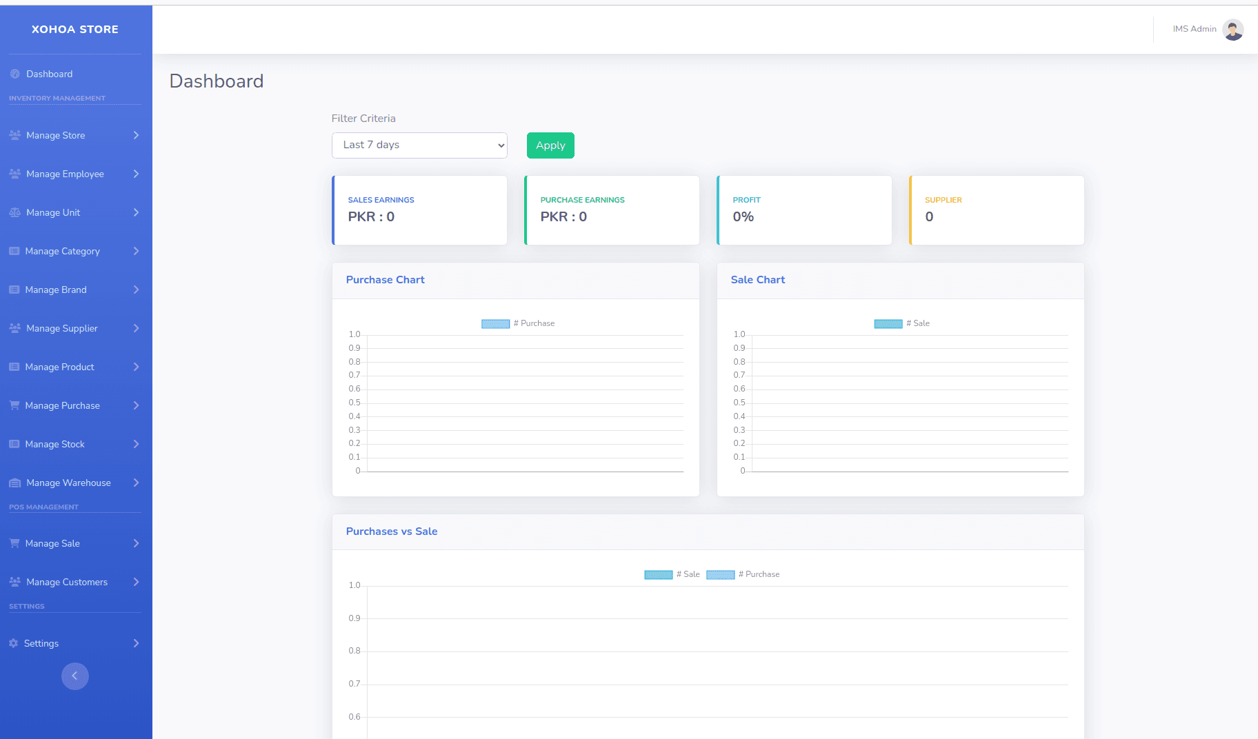Click the POS MANAGEMENT section heading
The height and width of the screenshot is (739, 1258).
pos(43,507)
